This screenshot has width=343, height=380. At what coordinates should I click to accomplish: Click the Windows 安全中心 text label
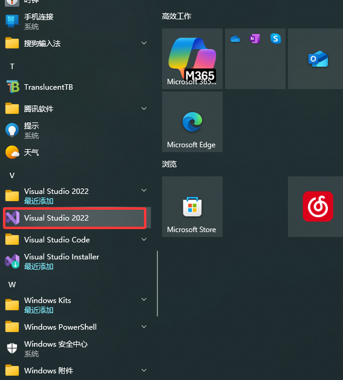click(56, 344)
